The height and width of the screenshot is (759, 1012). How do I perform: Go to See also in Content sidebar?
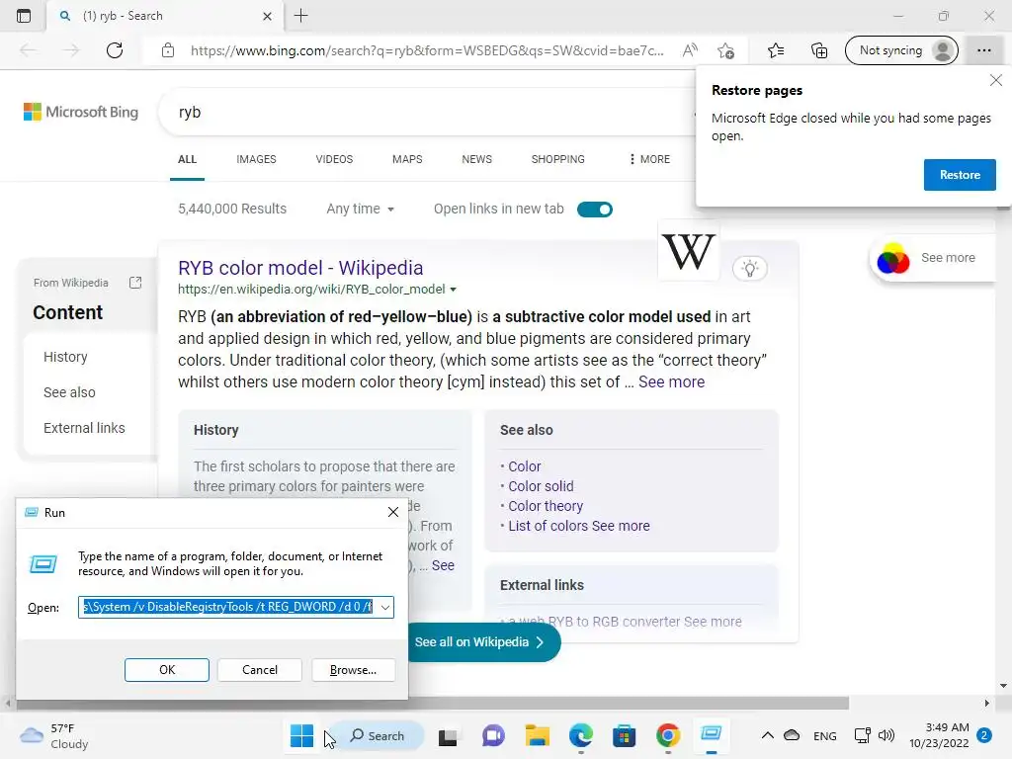[69, 392]
